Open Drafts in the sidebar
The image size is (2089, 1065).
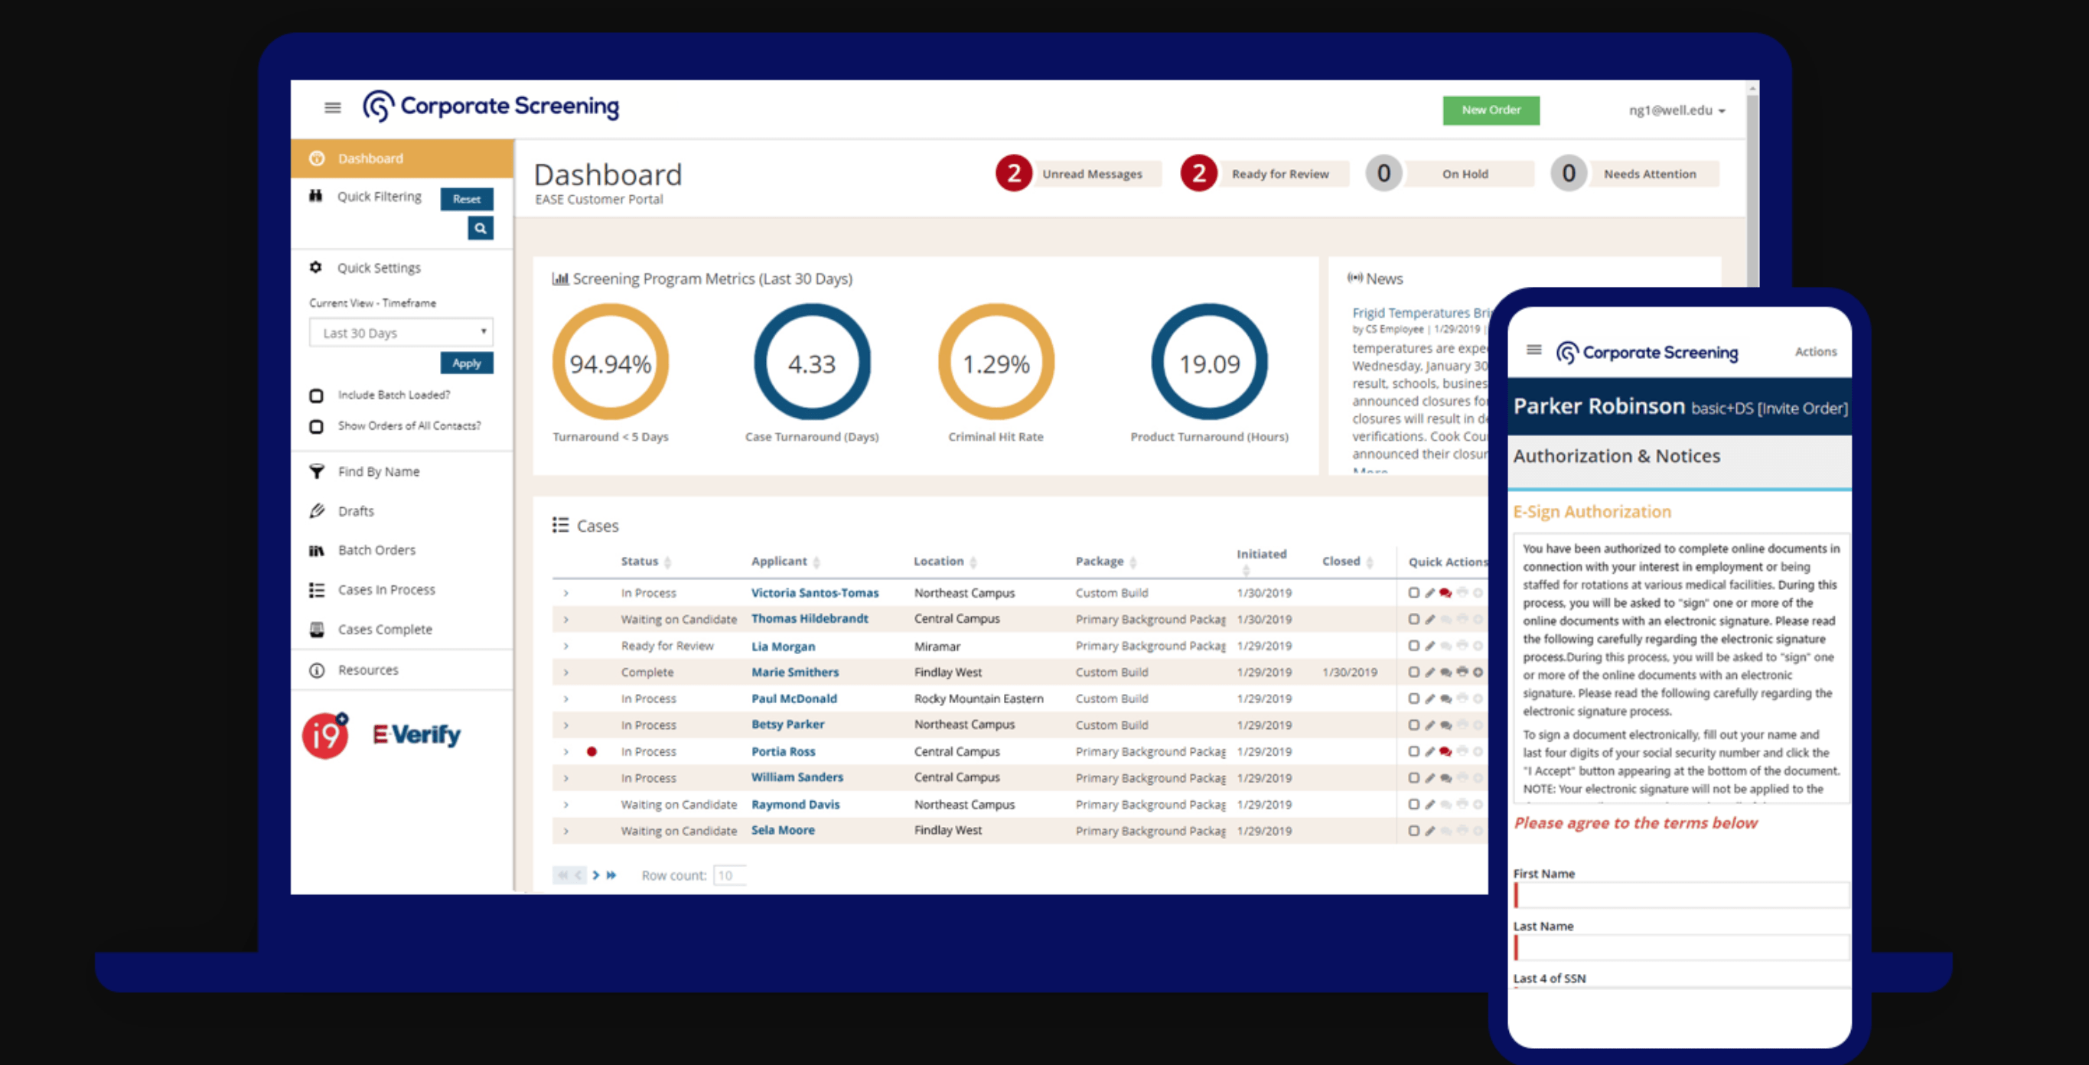coord(356,511)
